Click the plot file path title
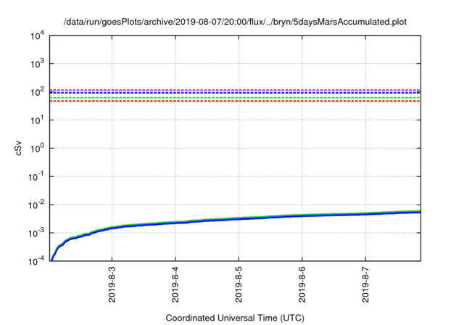 coord(235,22)
